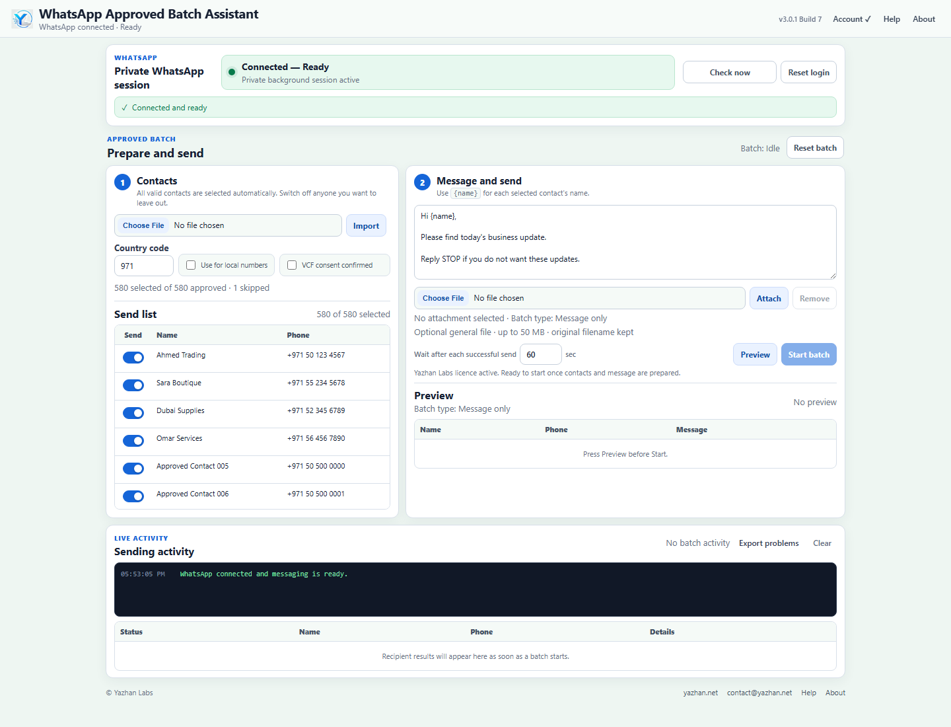This screenshot has height=727, width=951.
Task: Tick the VCF consent confirmed checkbox
Action: 292,265
